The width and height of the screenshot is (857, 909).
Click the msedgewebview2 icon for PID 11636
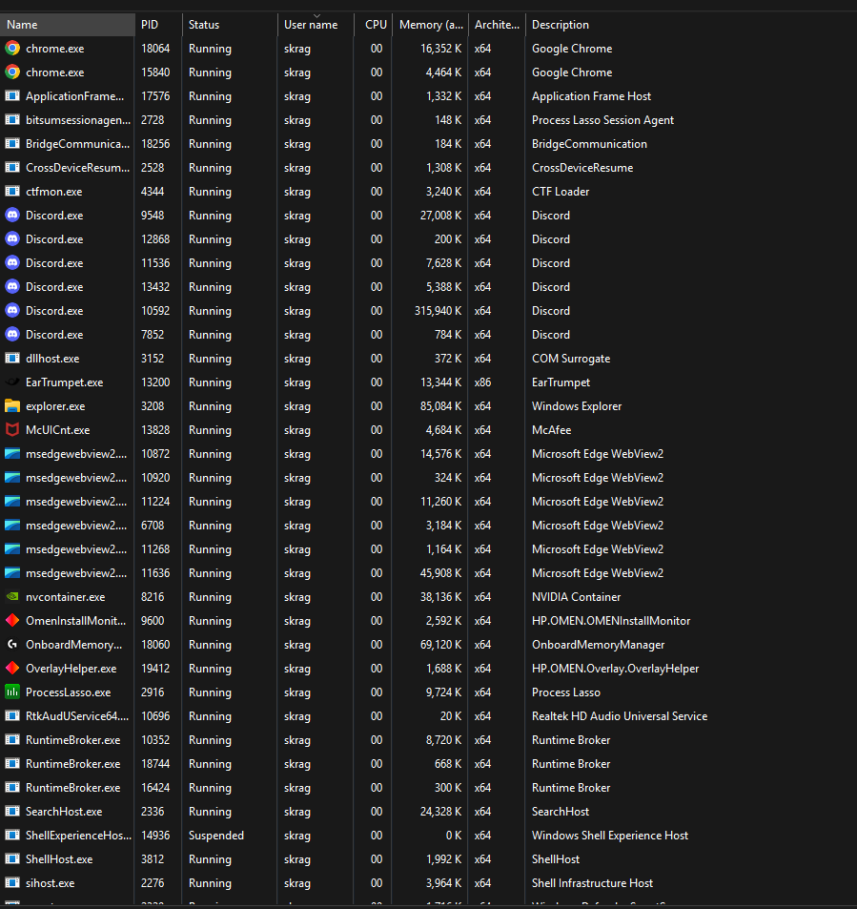click(x=12, y=572)
